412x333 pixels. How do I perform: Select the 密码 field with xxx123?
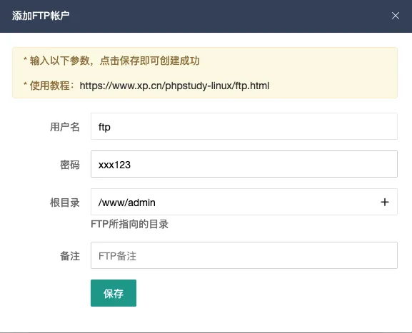[x=244, y=164]
